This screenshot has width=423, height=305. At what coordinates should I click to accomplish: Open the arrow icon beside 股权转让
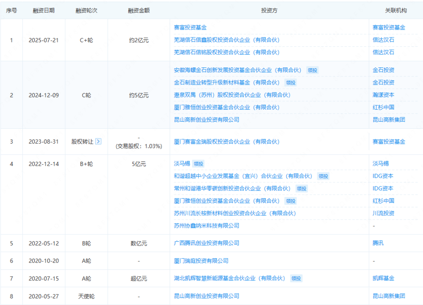[x=98, y=141]
